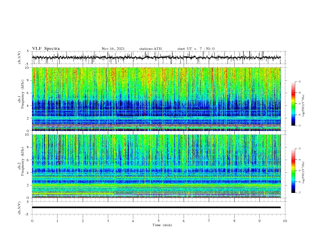Click the date 'Nov.16, 2021'

coord(113,49)
